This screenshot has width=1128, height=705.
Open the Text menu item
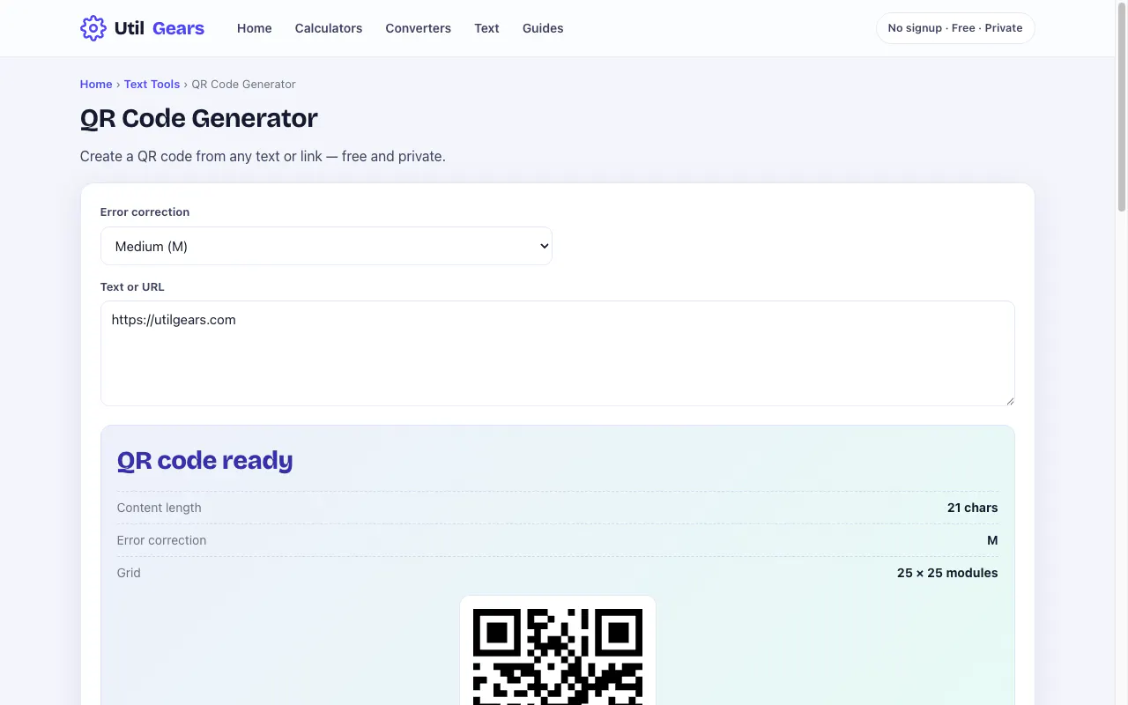486,28
